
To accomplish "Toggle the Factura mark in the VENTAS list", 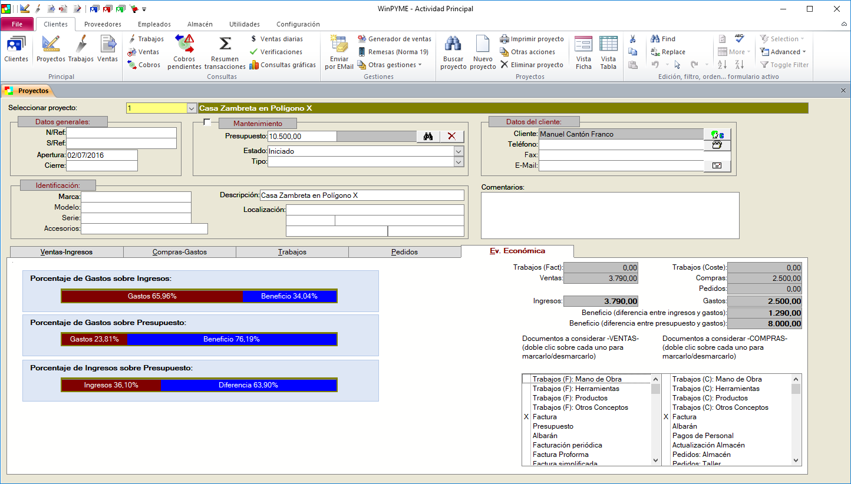I will [544, 417].
